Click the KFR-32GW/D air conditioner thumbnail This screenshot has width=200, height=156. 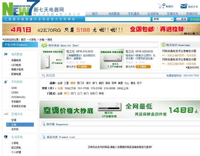point(112,59)
